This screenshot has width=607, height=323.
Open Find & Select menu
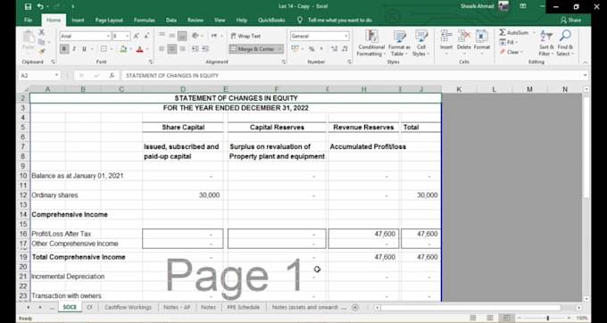565,43
